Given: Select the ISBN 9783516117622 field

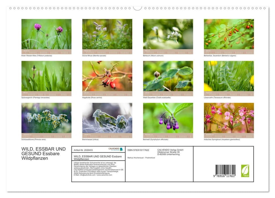Looking at the screenshot, I should (x=138, y=150).
